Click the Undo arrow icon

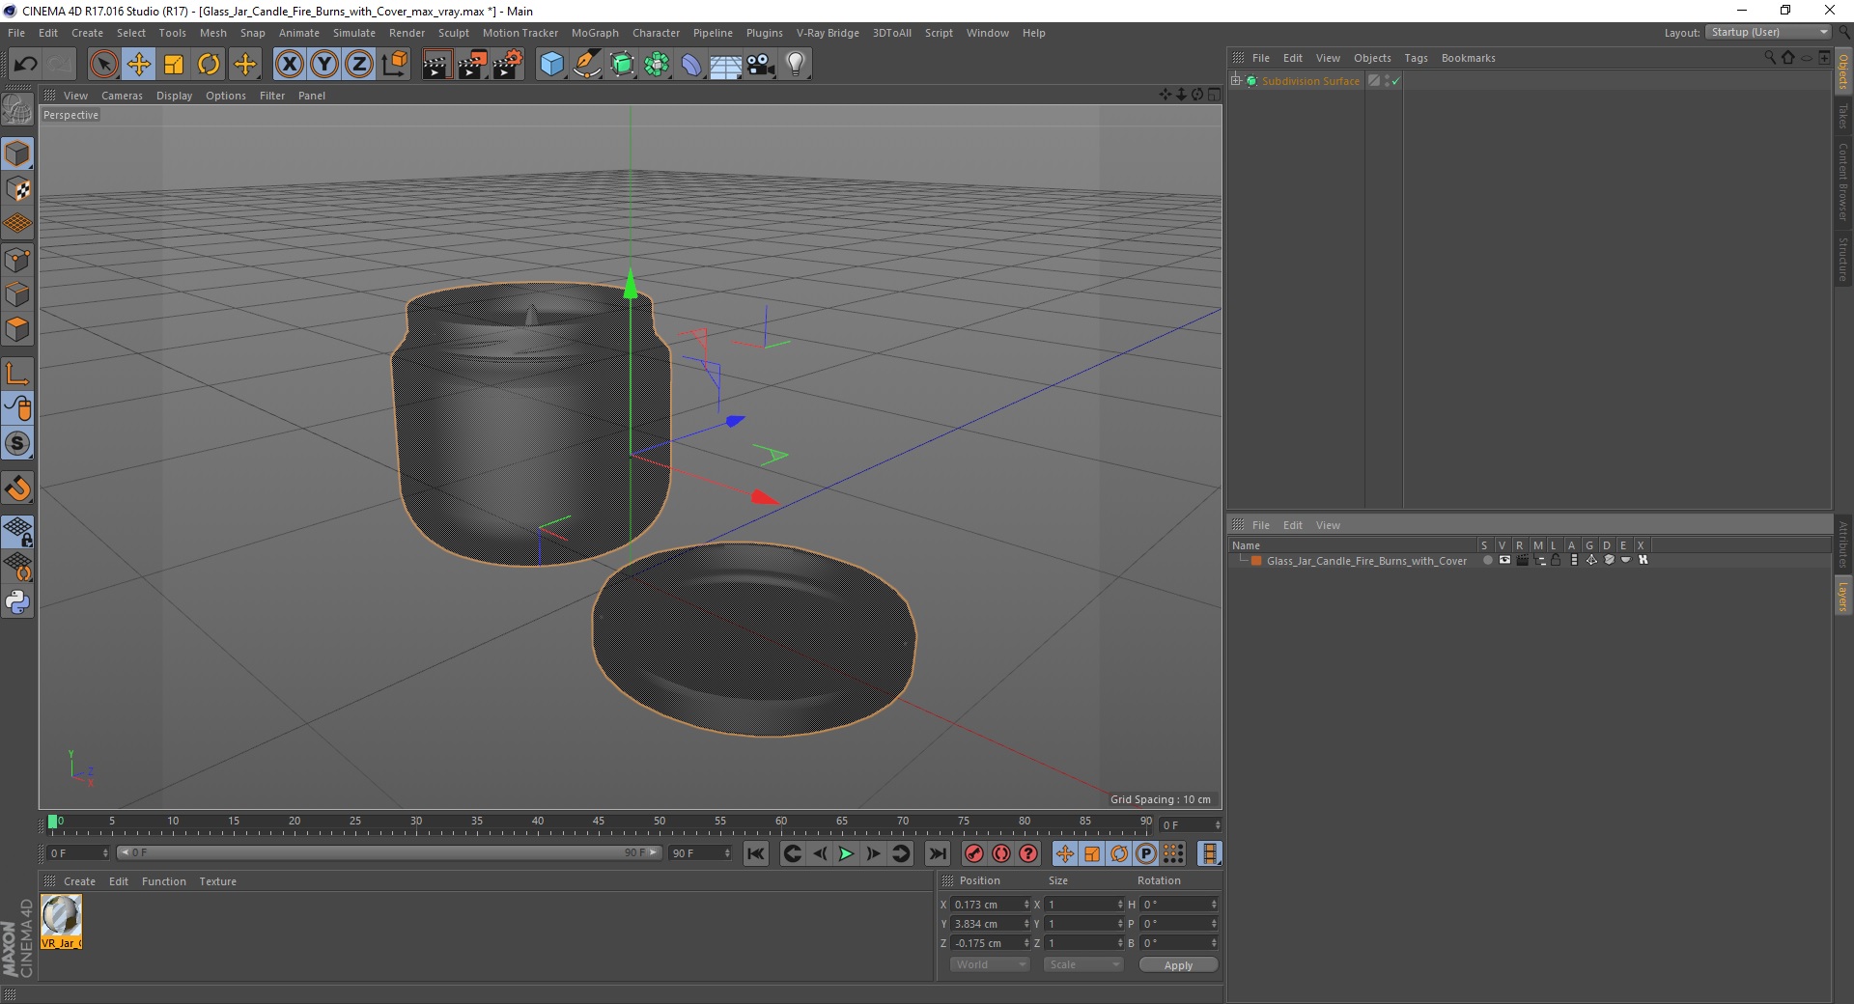pyautogui.click(x=25, y=65)
